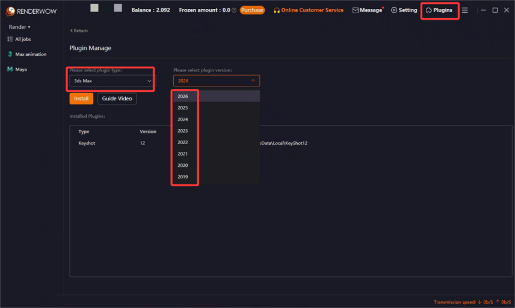Viewport: 515px width, 308px height.
Task: Select Maya in sidebar
Action: tap(17, 69)
